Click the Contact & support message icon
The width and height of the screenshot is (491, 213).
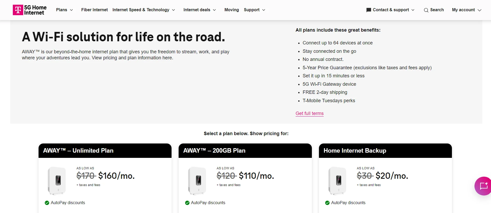[369, 10]
